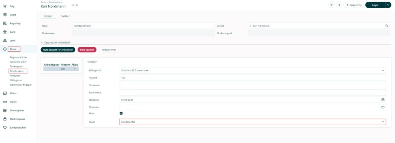Screen dimensions: 395x143
Task: Click the Aktiv checkbox in Arbeidsgiver table row
Action: (75, 69)
